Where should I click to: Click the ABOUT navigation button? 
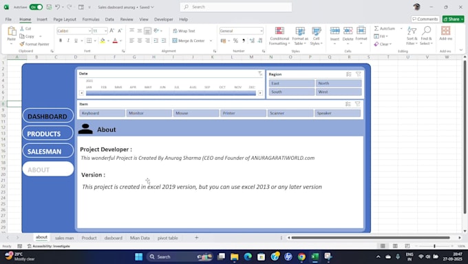[47, 170]
